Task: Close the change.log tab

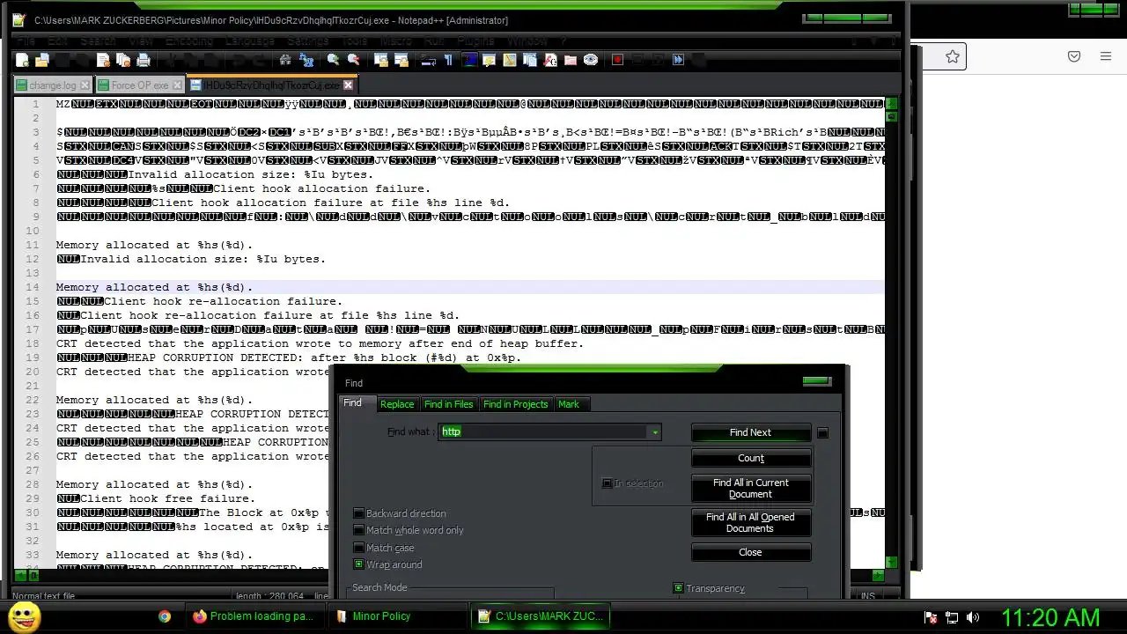Action: [x=85, y=85]
